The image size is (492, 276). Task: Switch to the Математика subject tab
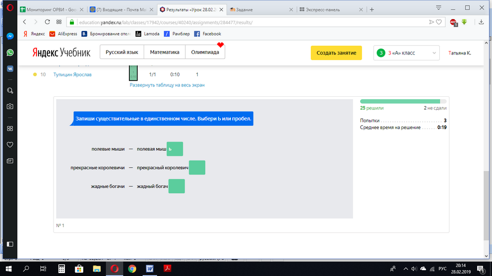[x=164, y=52]
